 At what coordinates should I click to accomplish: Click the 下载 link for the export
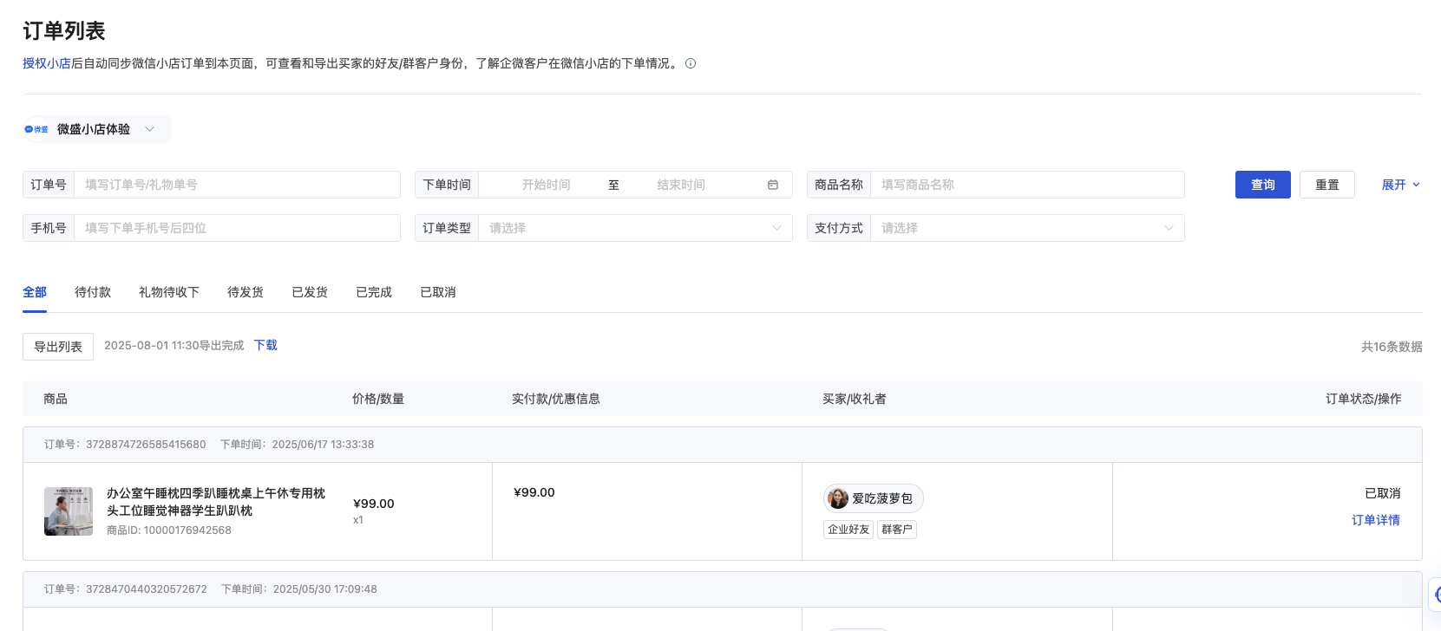265,345
